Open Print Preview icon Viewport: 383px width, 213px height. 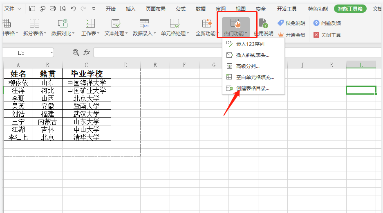[63, 9]
